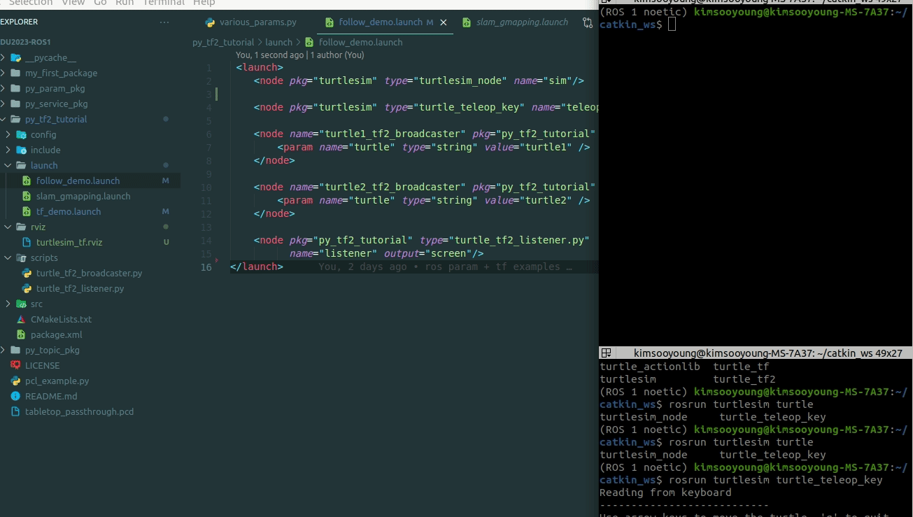Click the git blame author annotation
Screen dimensions: 913x517
pyautogui.click(x=299, y=55)
